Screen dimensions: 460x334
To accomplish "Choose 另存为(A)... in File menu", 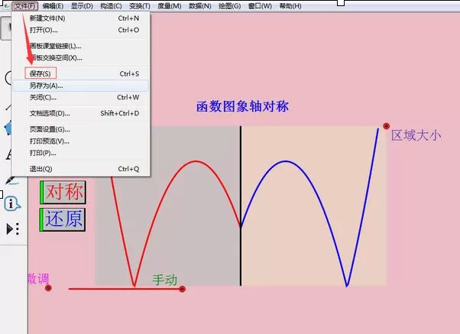I will pos(81,86).
